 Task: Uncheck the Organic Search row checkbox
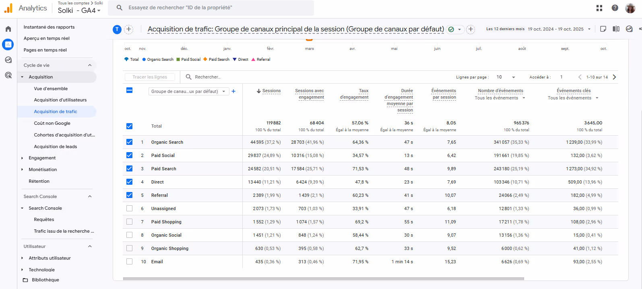tap(129, 142)
